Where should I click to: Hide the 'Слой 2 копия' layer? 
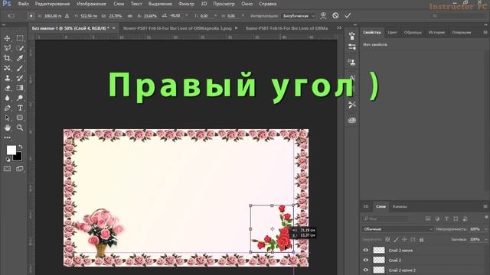(x=366, y=250)
